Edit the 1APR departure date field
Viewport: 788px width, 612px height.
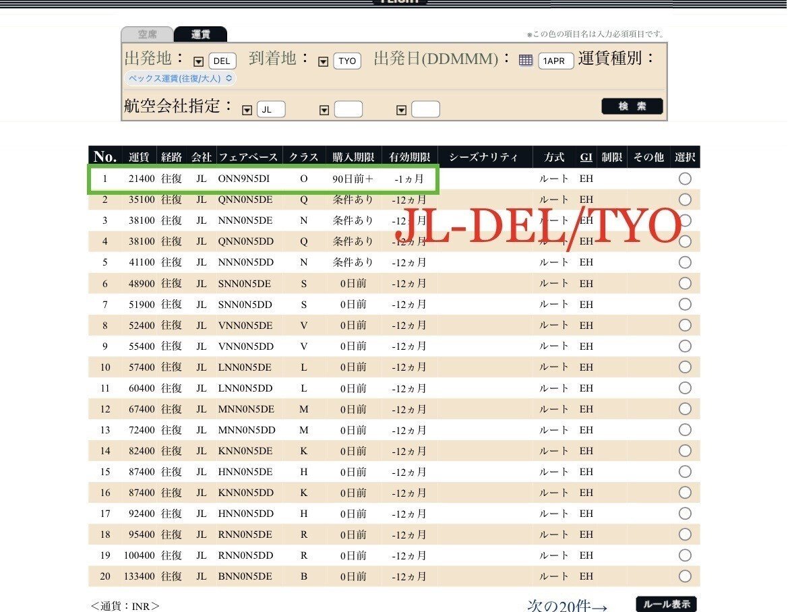click(556, 61)
